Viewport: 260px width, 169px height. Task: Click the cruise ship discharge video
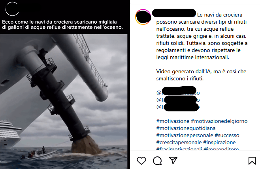coord(64,102)
